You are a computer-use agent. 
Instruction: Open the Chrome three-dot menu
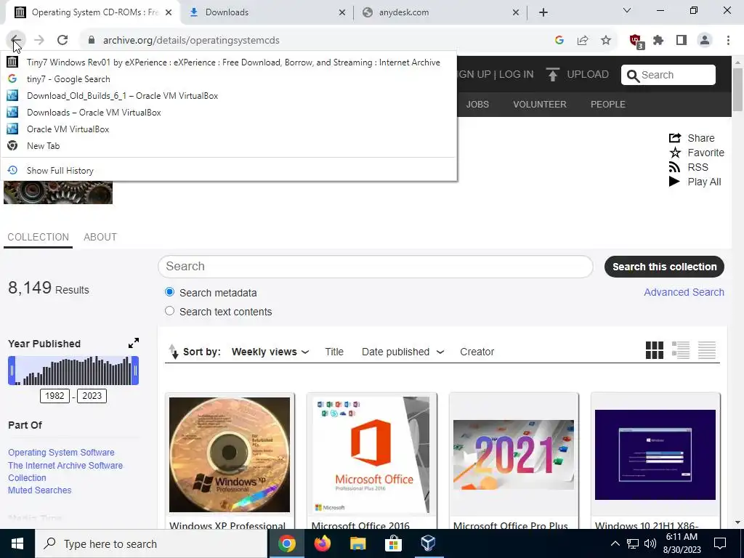click(728, 41)
